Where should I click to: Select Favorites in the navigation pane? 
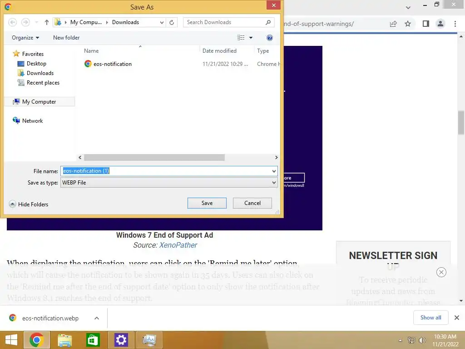[x=29, y=54]
